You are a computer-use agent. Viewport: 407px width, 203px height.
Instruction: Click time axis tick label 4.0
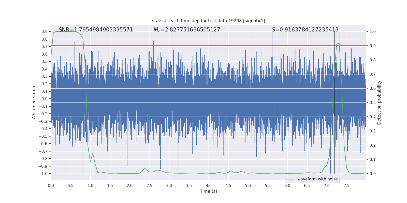pyautogui.click(x=209, y=185)
